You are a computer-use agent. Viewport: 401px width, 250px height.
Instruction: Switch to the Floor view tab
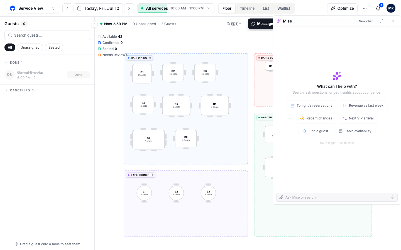(x=227, y=8)
